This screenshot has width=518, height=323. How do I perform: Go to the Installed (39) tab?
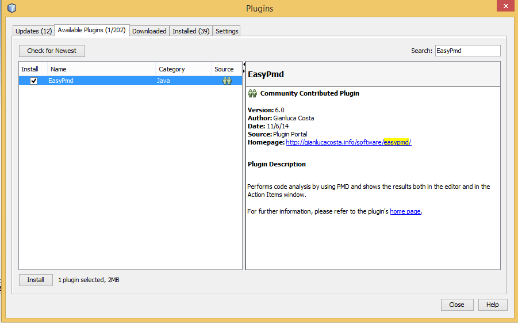click(191, 31)
